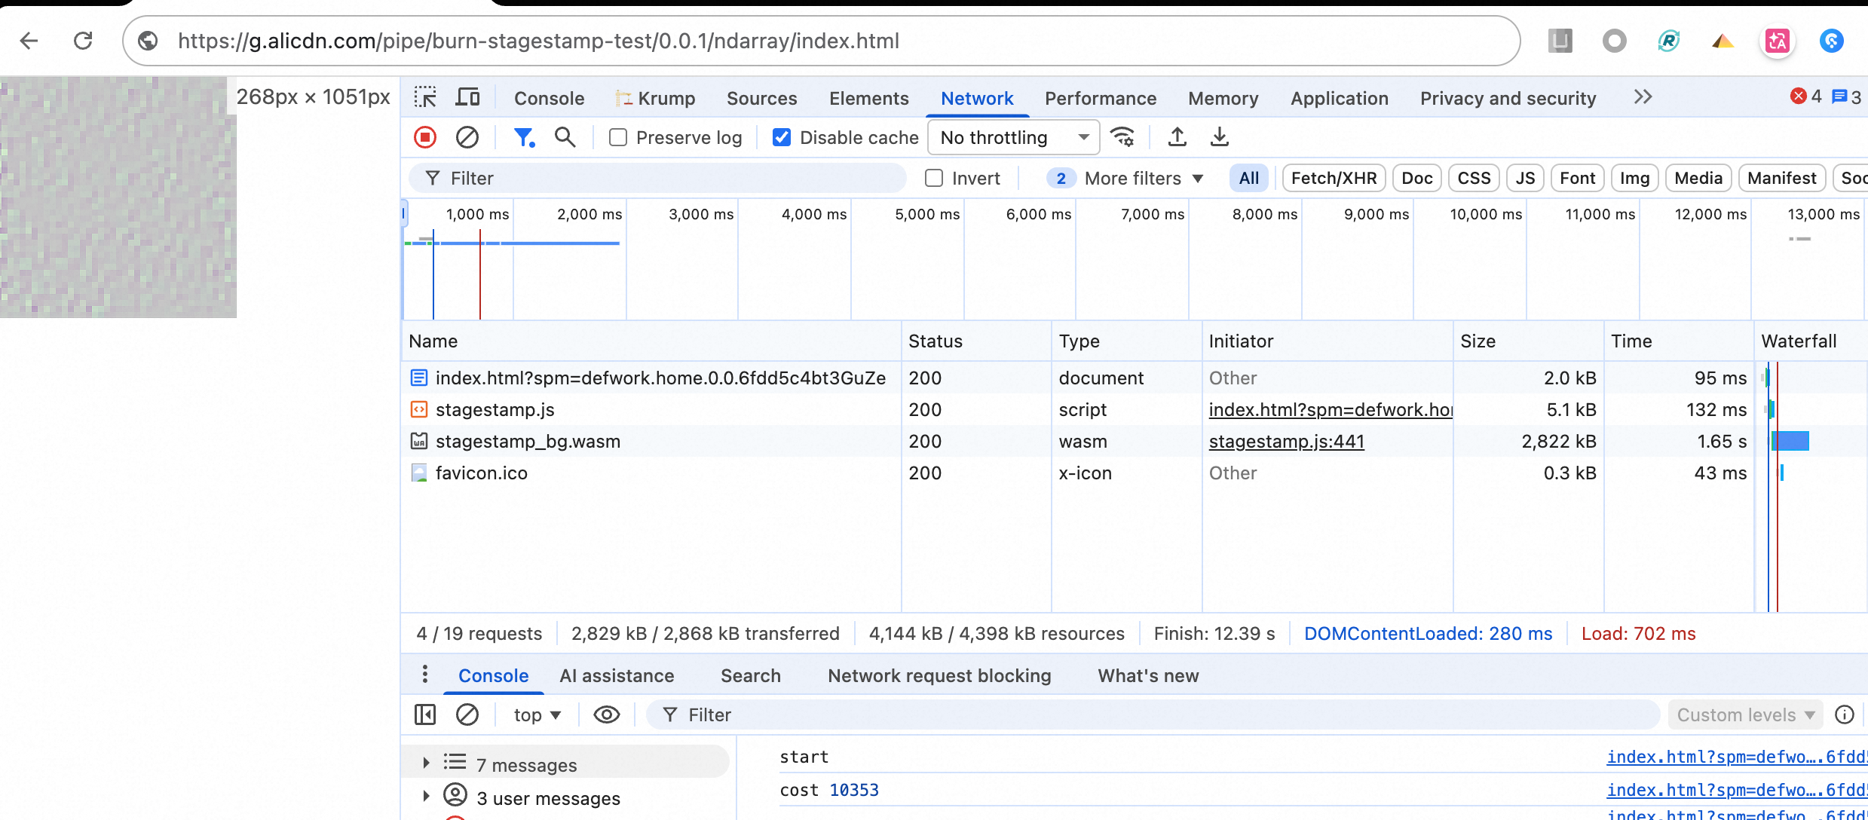Switch to the Performance tab

[x=1100, y=98]
